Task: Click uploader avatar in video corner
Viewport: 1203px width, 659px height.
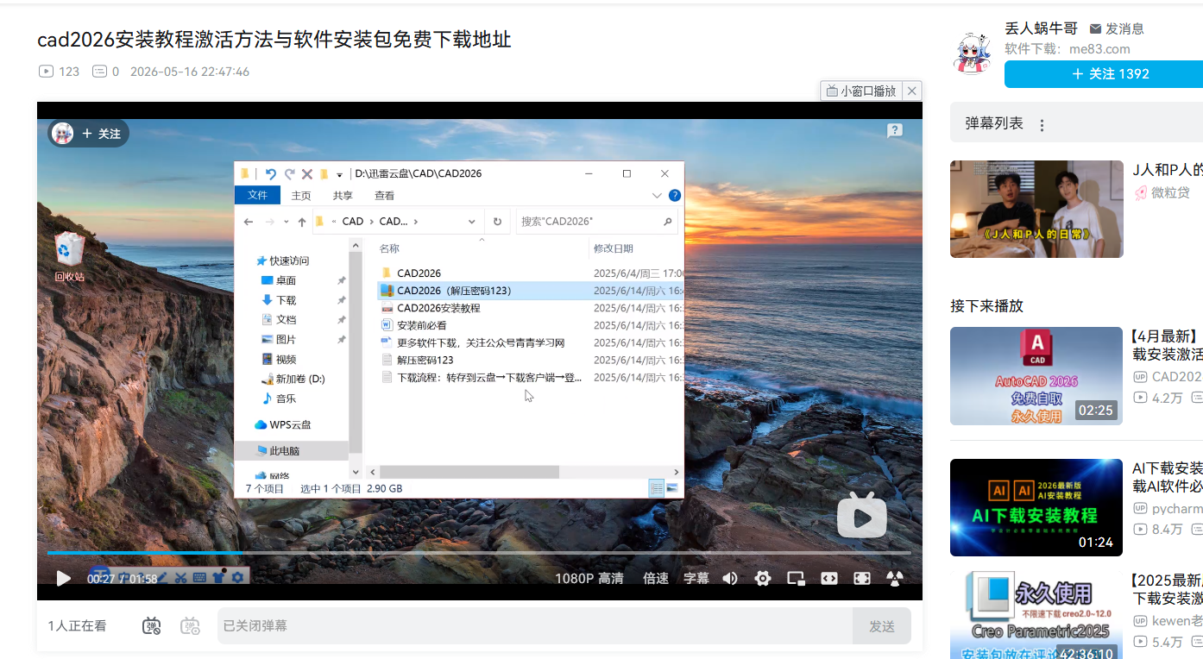Action: [x=63, y=133]
